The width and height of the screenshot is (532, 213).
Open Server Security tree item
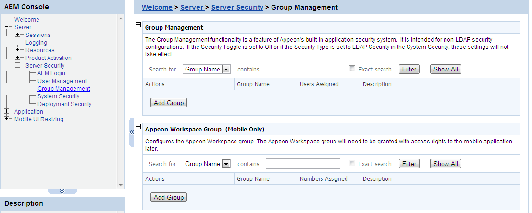click(x=45, y=65)
